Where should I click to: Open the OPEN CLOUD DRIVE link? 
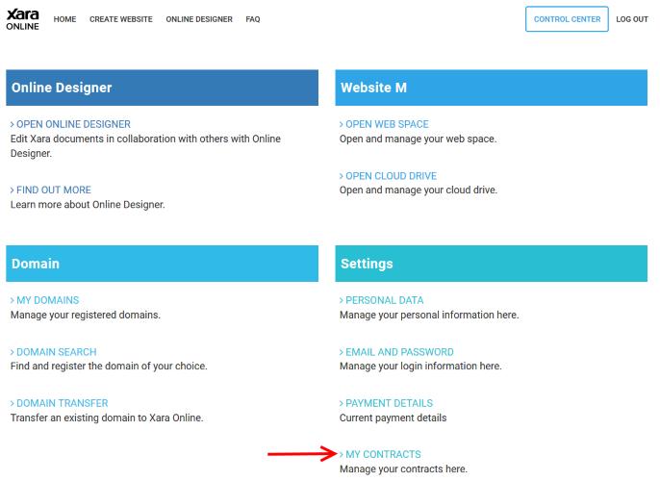click(x=388, y=176)
